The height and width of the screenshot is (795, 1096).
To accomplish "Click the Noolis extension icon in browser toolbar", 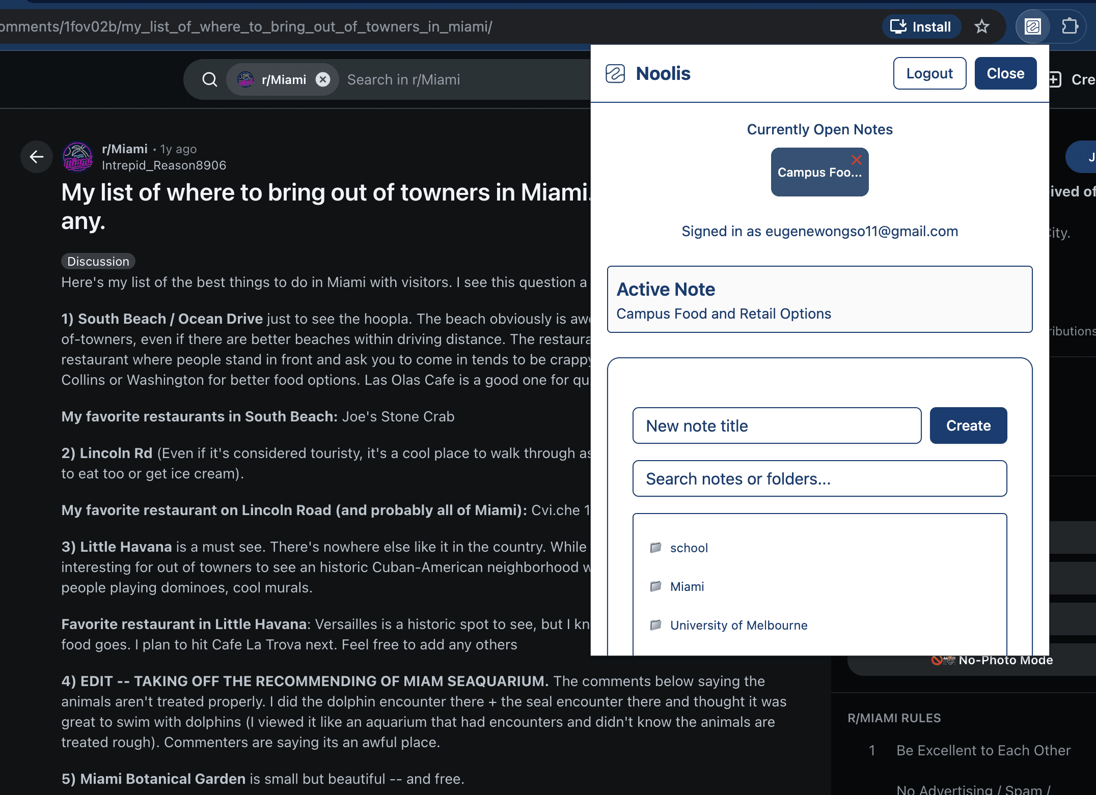I will (x=1032, y=26).
